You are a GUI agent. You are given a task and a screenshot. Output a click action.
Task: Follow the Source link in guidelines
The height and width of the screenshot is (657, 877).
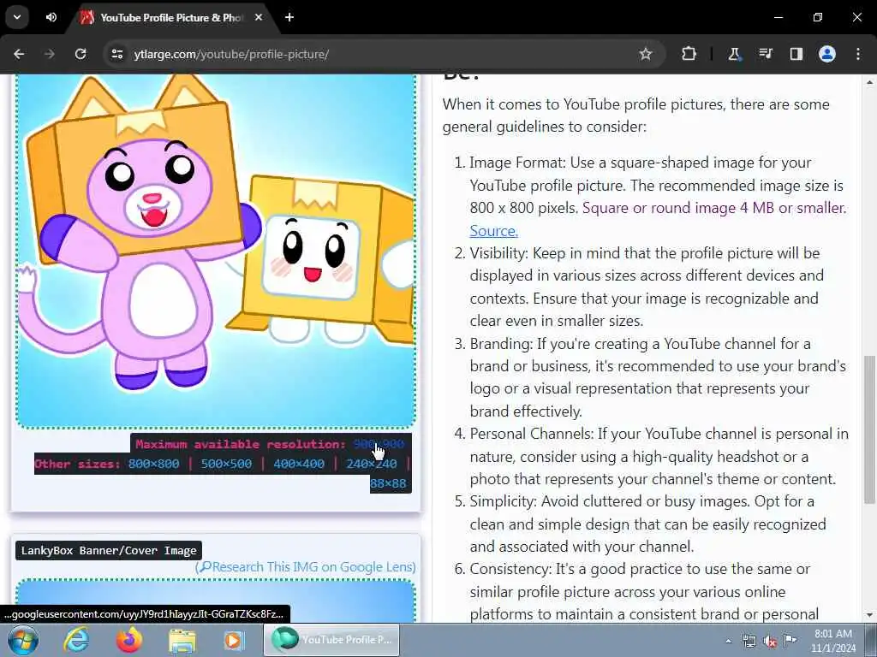click(494, 231)
